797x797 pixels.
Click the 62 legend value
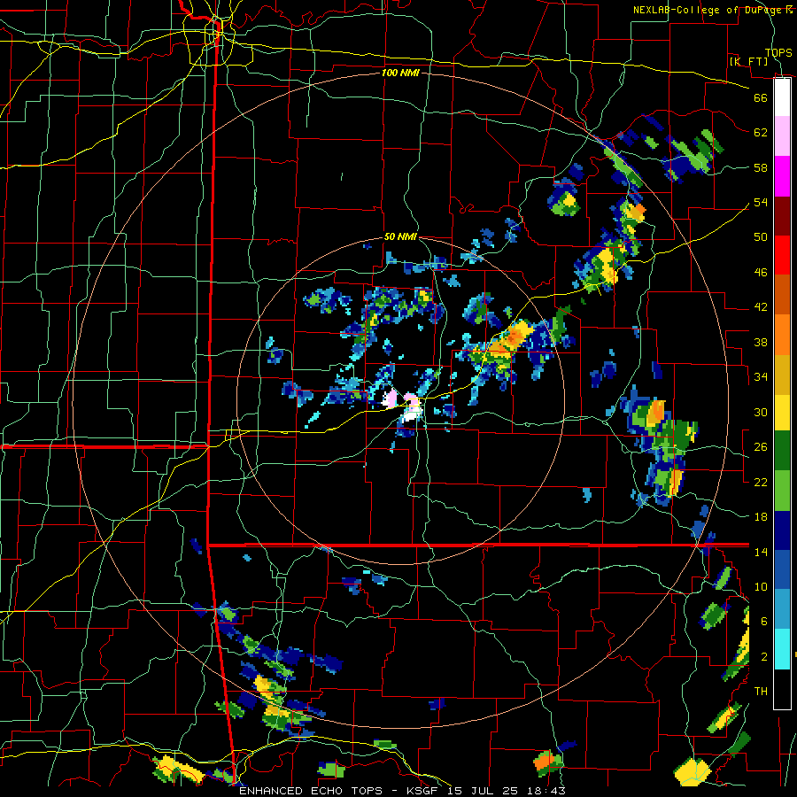coord(761,133)
